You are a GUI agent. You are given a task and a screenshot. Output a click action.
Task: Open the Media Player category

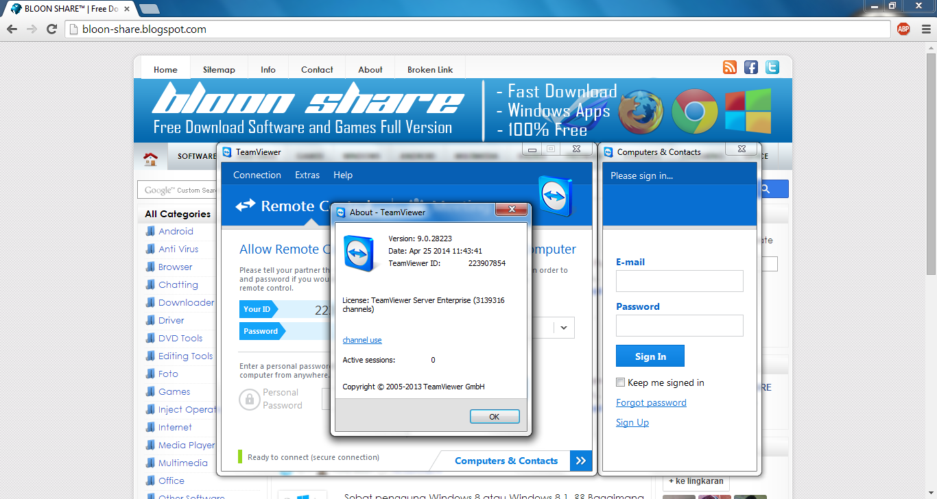(187, 445)
